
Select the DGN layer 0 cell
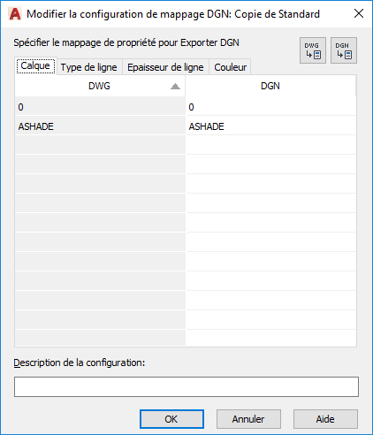click(x=270, y=107)
